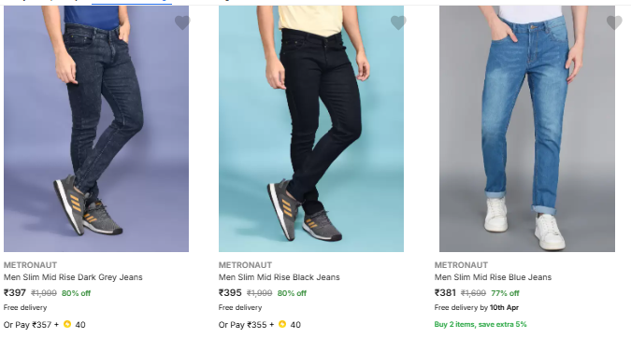Screen dimensions: 631x338
Task: Click Or Pay ₹357 + 40 coins option
Action: coord(44,325)
